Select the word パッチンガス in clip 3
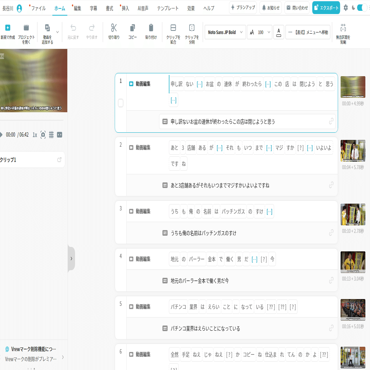This screenshot has width=370, height=370. coord(233,211)
